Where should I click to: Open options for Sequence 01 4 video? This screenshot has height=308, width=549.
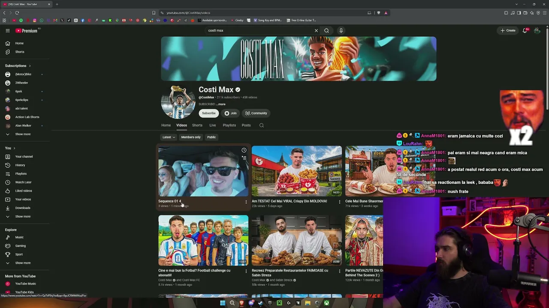tap(246, 201)
